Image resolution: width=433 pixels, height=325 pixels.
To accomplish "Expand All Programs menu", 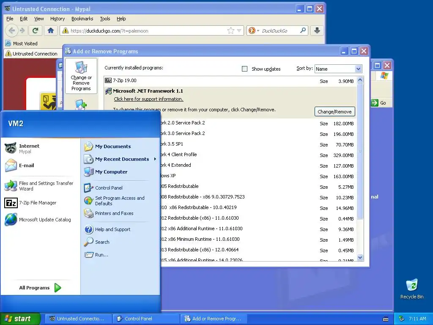I will point(40,288).
